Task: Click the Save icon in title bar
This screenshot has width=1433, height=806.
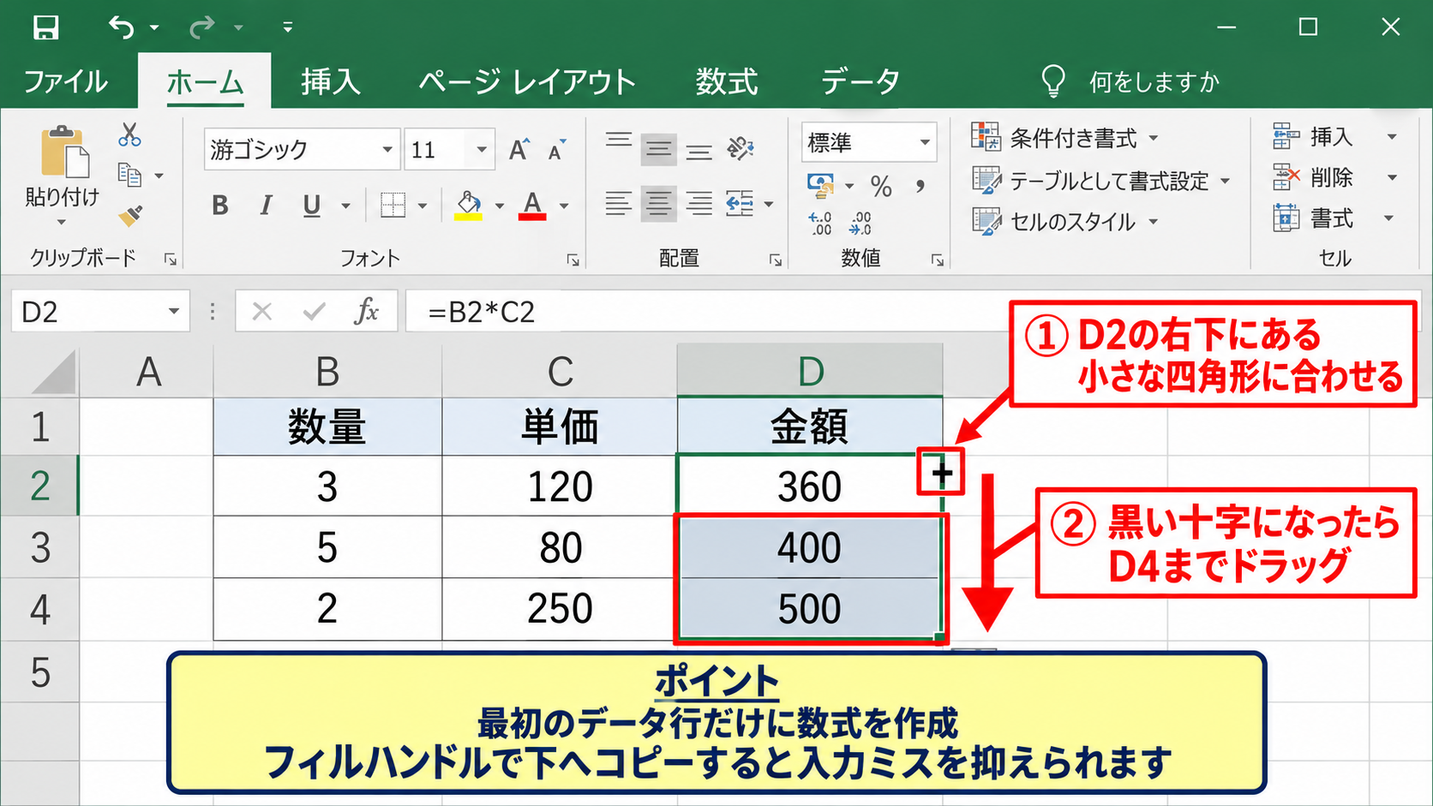Action: pyautogui.click(x=45, y=27)
